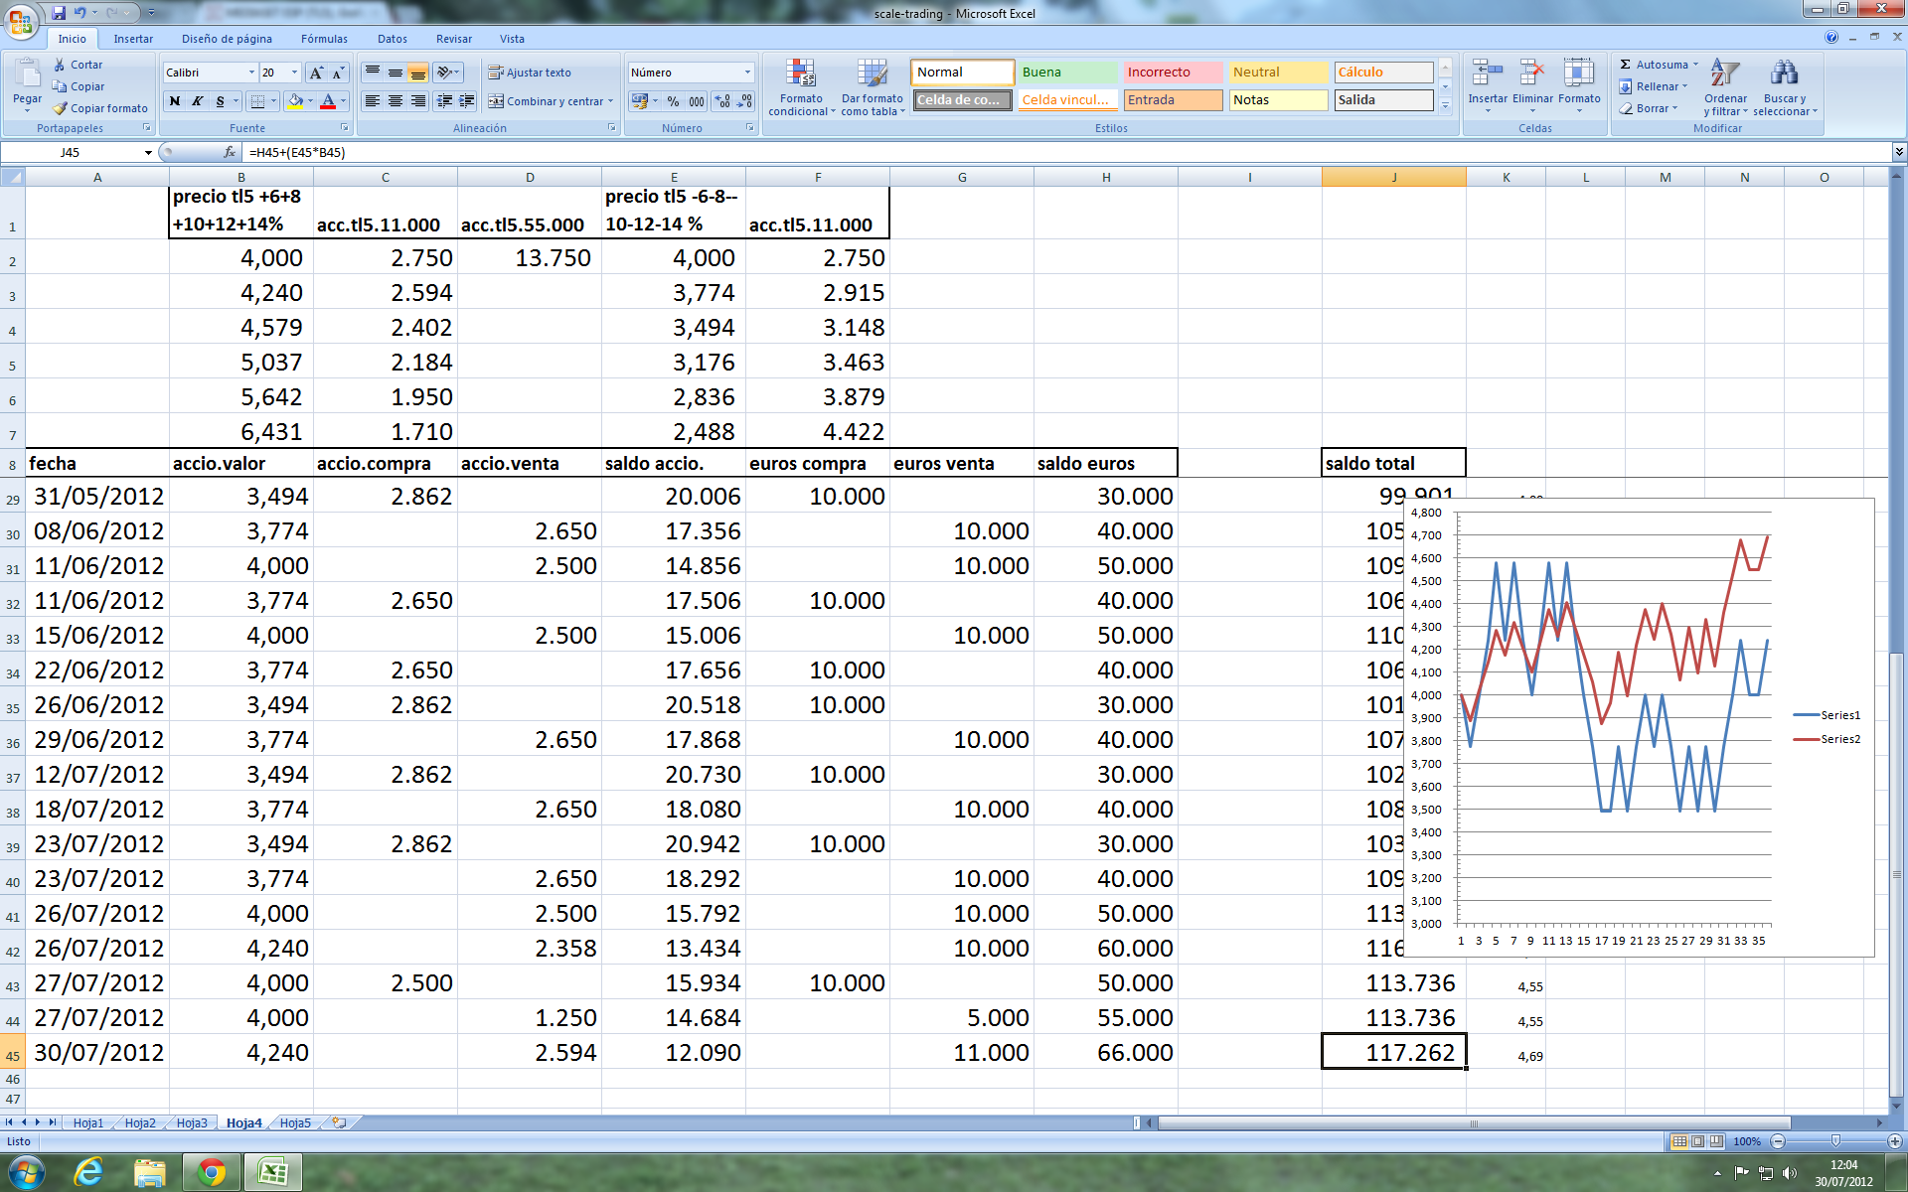Viewport: 1908px width, 1192px height.
Task: Toggle italic formatting with the K button
Action: pos(197,101)
